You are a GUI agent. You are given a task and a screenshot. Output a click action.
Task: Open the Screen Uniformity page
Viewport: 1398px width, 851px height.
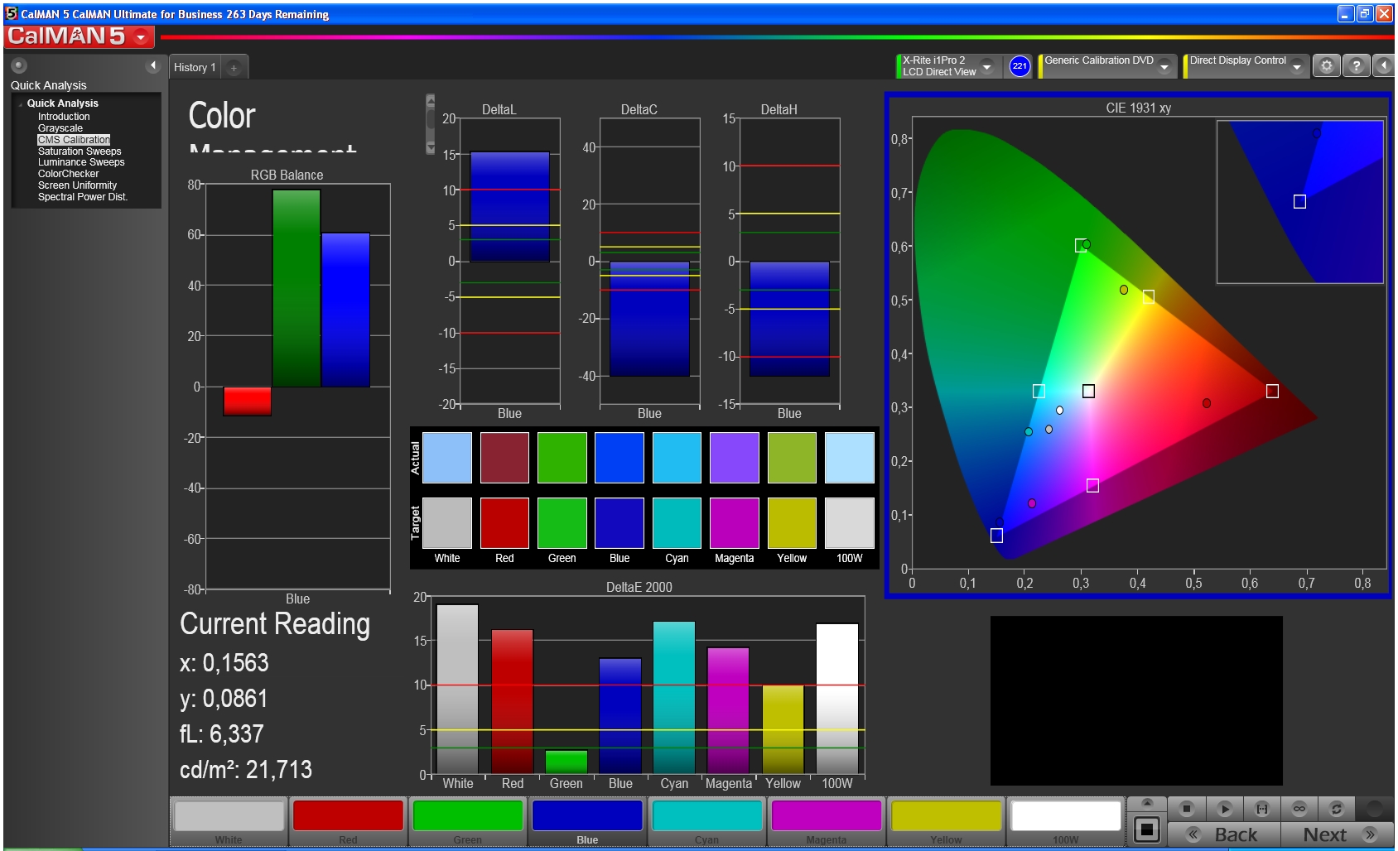(x=77, y=185)
